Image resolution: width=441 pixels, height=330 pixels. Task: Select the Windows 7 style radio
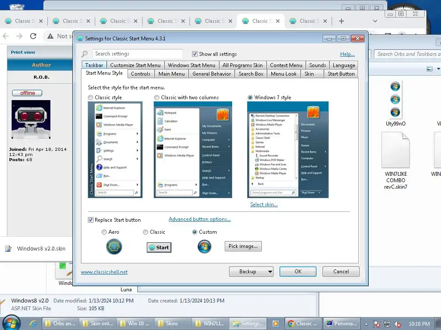[250, 98]
